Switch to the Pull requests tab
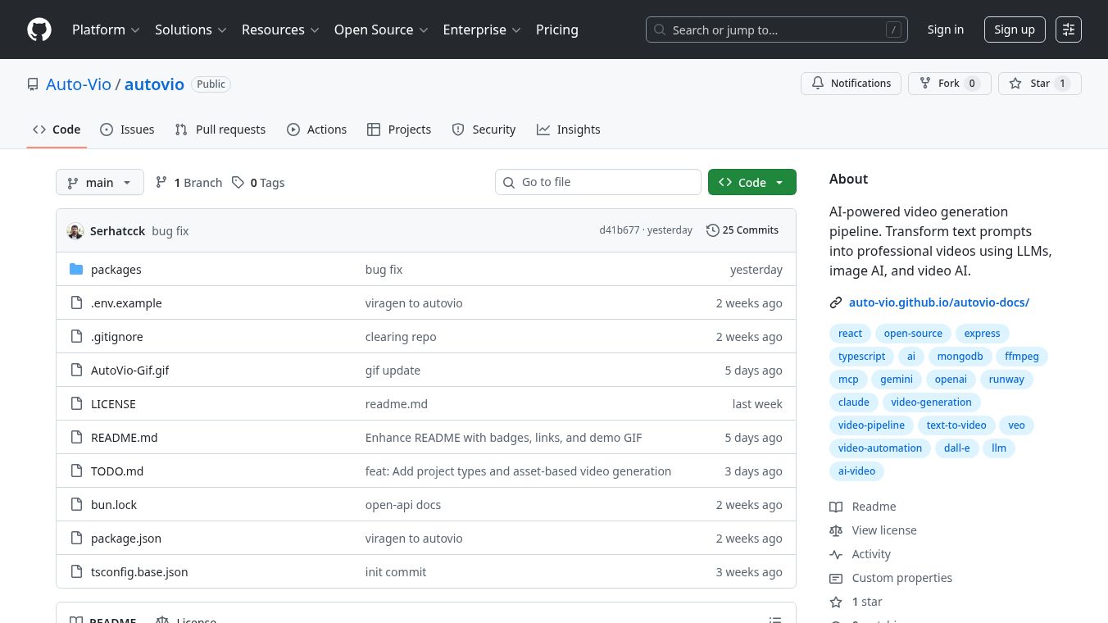 coord(220,130)
